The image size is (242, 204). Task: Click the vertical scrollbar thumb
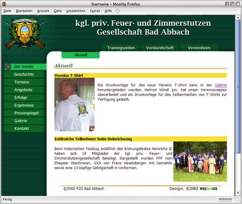pos(238,86)
